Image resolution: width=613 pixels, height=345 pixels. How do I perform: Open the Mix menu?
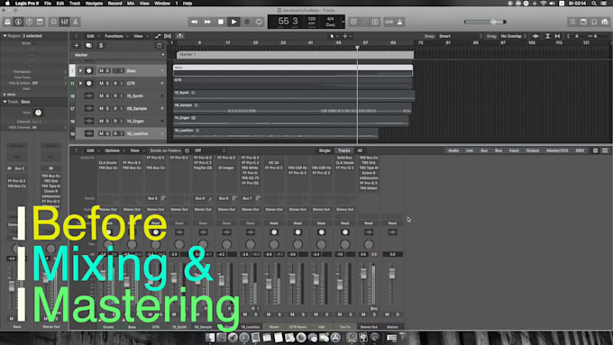coord(131,3)
